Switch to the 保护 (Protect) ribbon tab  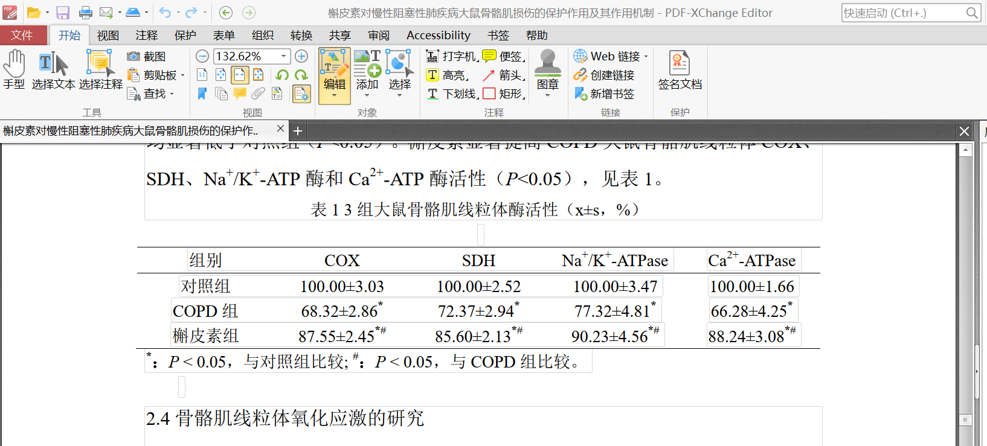pyautogui.click(x=185, y=36)
